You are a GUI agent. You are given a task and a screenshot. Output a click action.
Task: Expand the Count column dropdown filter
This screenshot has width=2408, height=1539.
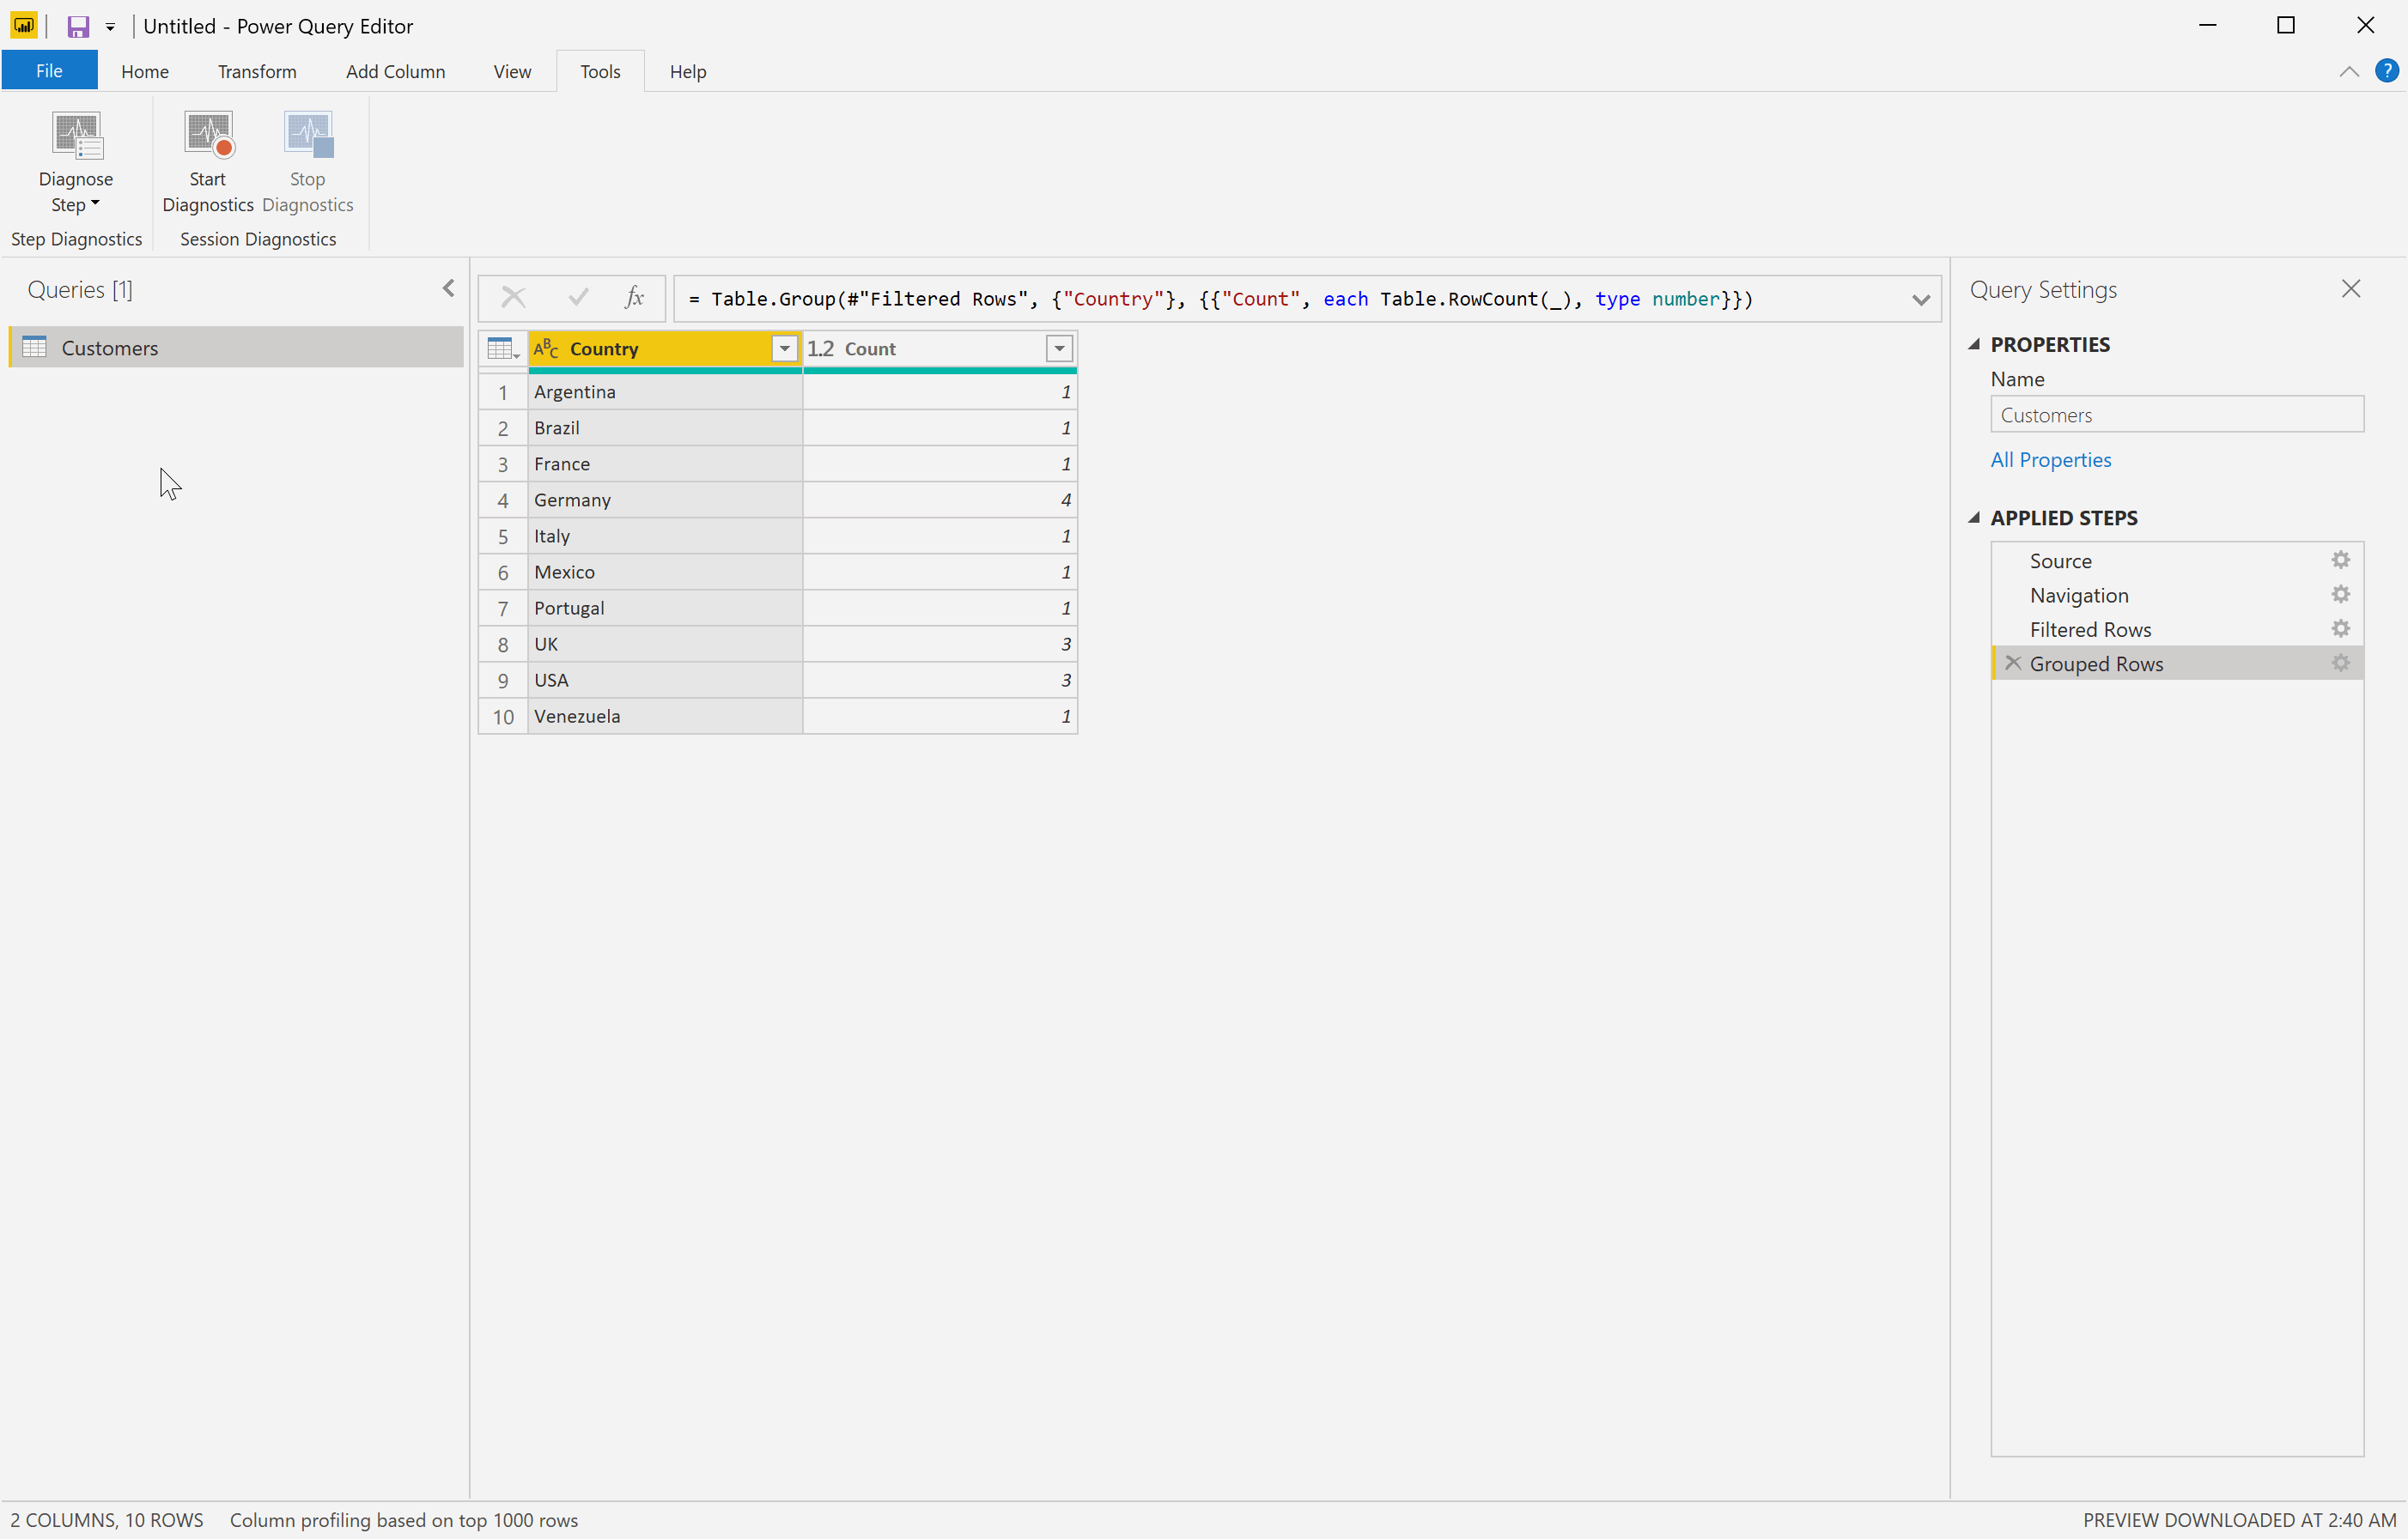[x=1060, y=348]
